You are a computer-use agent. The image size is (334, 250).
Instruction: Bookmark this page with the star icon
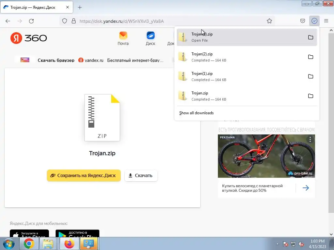coord(269,21)
